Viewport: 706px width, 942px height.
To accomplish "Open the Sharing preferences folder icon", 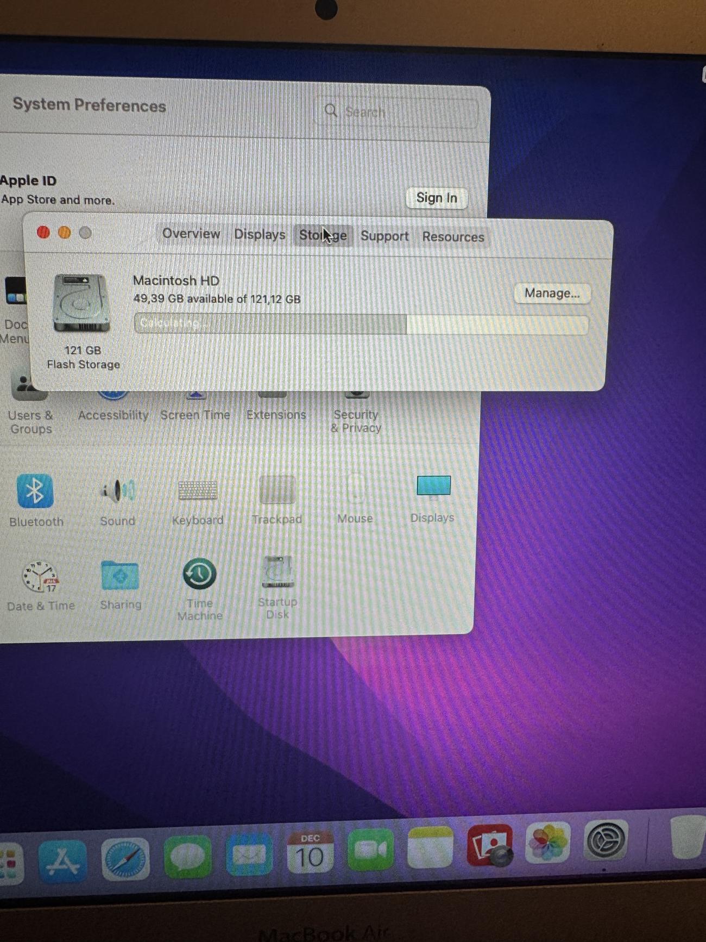I will coord(120,576).
